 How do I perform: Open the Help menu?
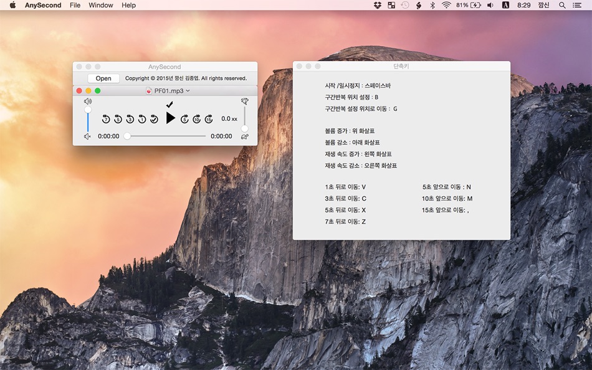click(x=128, y=5)
